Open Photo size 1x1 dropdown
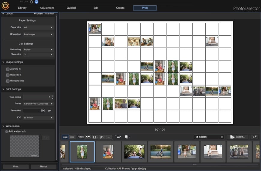The width and height of the screenshot is (261, 171). [38, 54]
